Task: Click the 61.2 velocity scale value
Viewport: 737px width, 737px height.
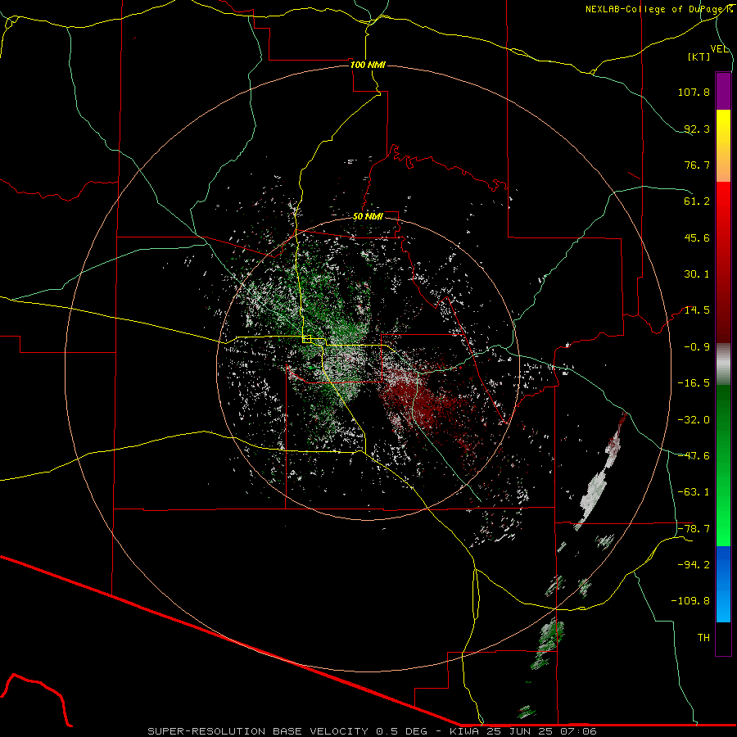Action: 697,201
